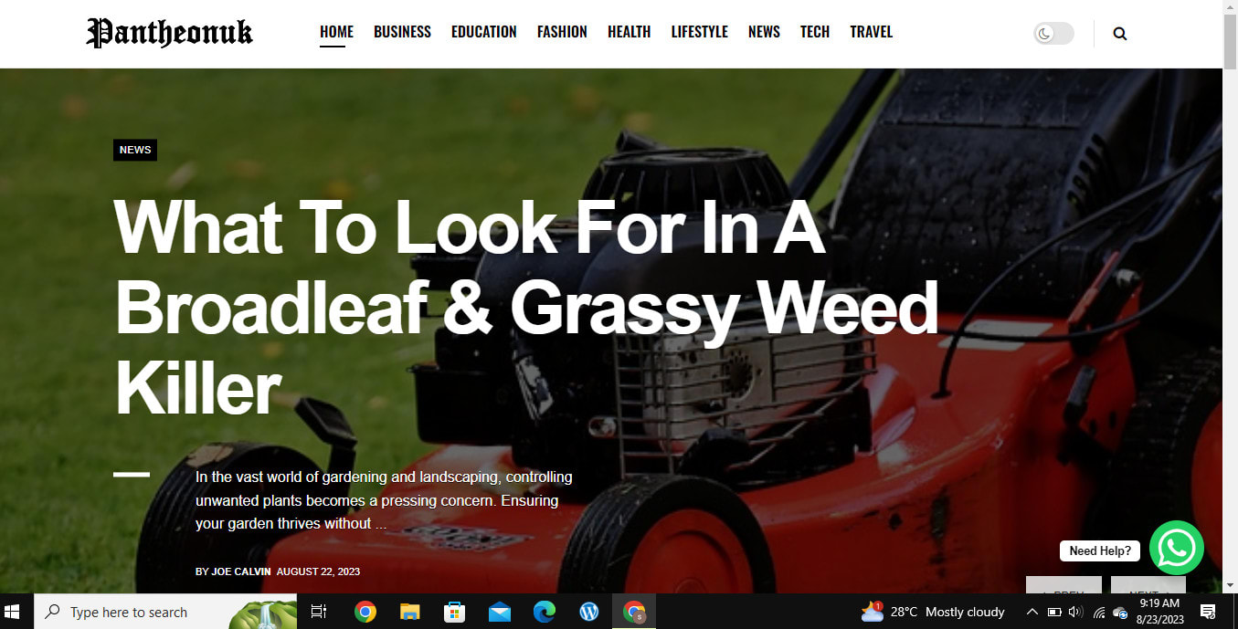Switch to the active Chrome window icon

tap(634, 612)
